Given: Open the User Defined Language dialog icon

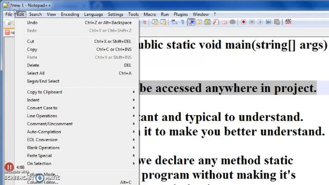Looking at the screenshot, I should pos(199,22).
